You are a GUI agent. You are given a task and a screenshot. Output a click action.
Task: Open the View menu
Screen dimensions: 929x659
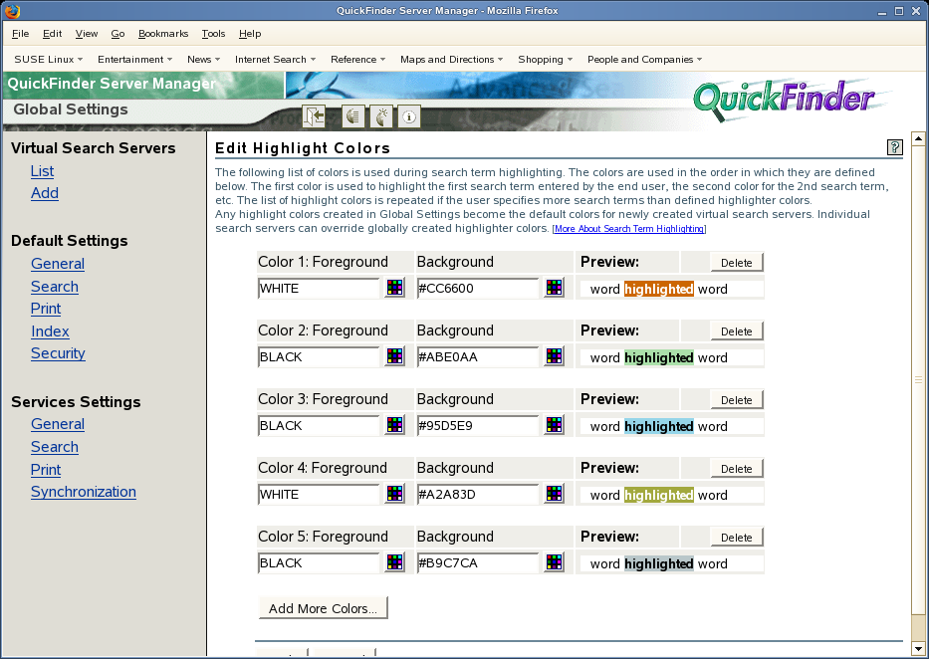pos(87,34)
